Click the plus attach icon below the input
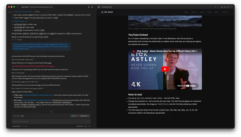This screenshot has height=137, width=241. pyautogui.click(x=23, y=126)
